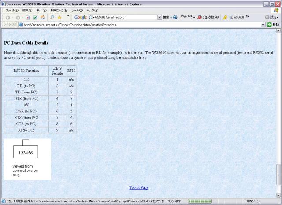Click the vertical scrollbar thumb

278,174
